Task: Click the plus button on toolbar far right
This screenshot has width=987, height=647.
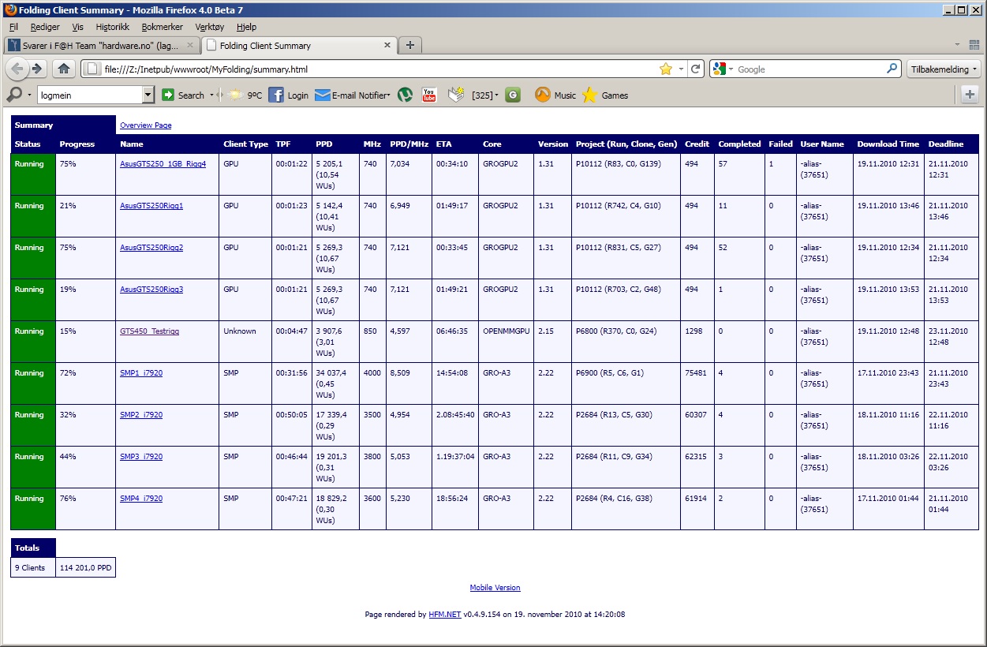Action: pos(970,94)
